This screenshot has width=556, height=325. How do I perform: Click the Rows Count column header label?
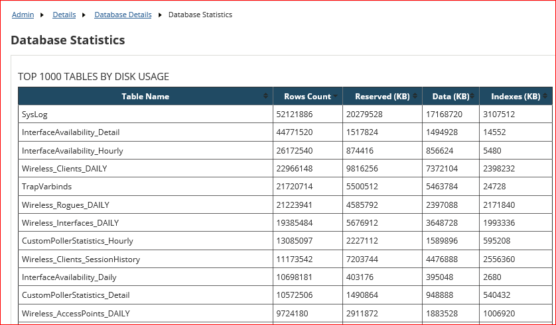click(x=307, y=96)
